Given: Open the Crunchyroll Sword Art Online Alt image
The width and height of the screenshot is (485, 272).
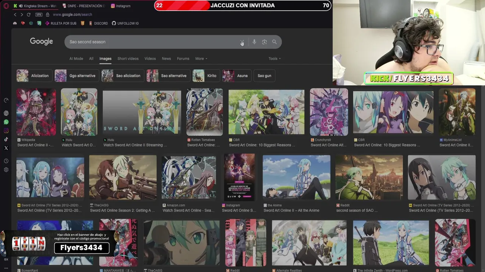Looking at the screenshot, I should click(329, 112).
